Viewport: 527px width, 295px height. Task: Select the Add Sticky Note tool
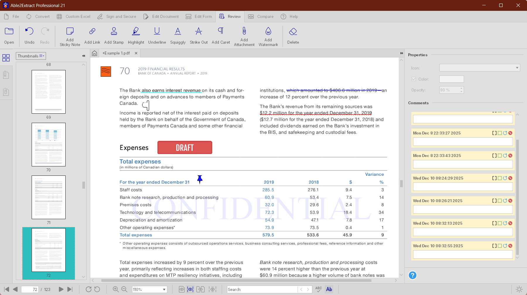tap(70, 36)
